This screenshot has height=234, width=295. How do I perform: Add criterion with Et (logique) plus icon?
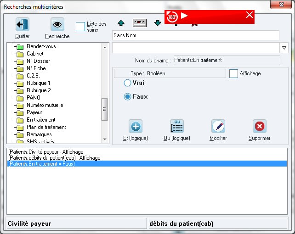coord(136,126)
